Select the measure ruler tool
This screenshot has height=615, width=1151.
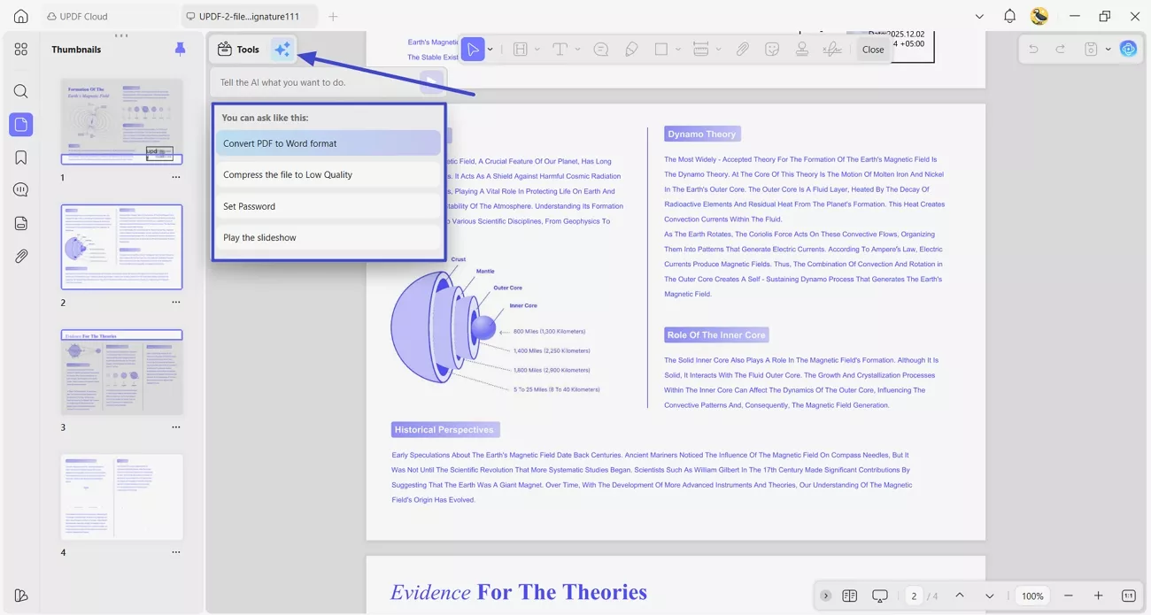(701, 50)
